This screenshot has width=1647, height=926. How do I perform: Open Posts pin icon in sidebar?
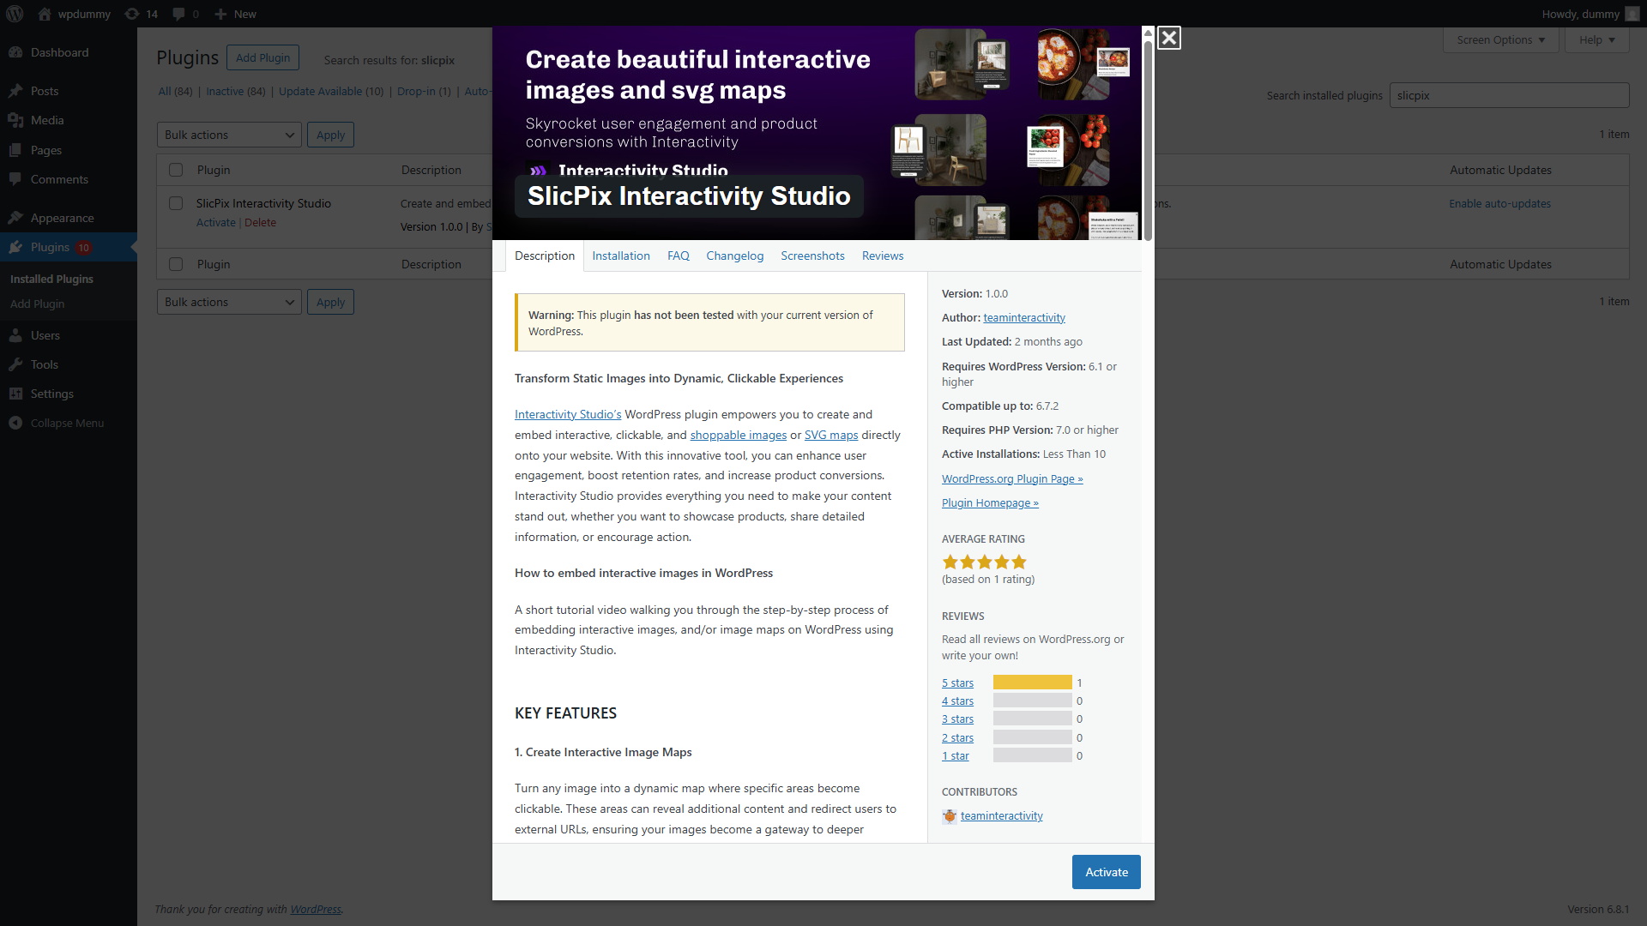pyautogui.click(x=15, y=91)
